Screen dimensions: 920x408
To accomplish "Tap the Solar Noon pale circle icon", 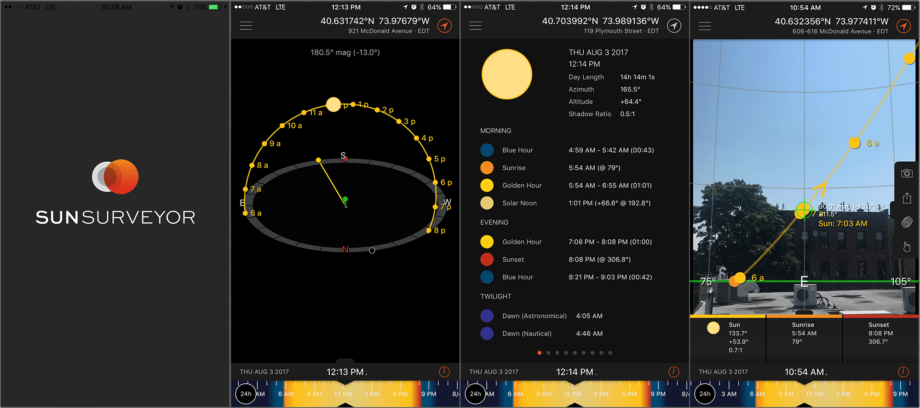I will [x=487, y=203].
